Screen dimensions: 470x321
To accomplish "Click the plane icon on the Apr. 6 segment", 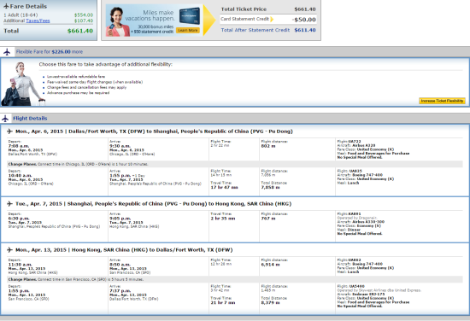I will (9, 131).
